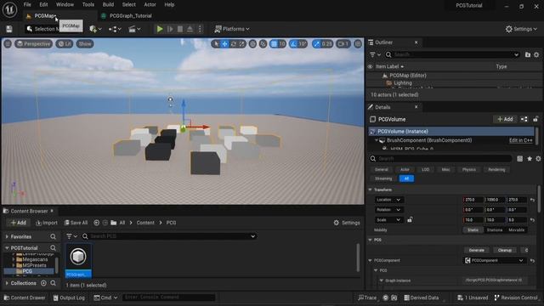
Task: Start Play in Editor
Action: [x=160, y=29]
